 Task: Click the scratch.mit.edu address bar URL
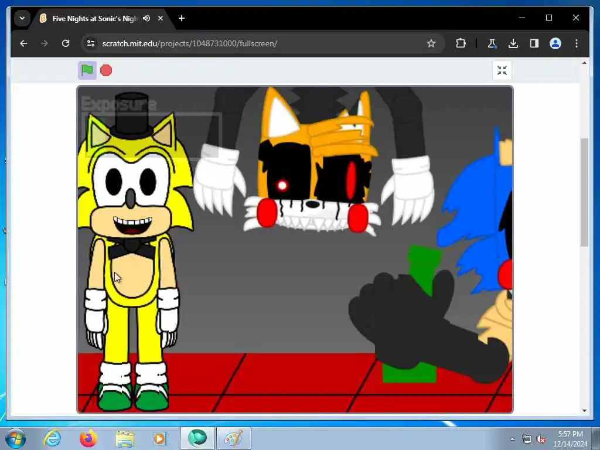tap(189, 43)
